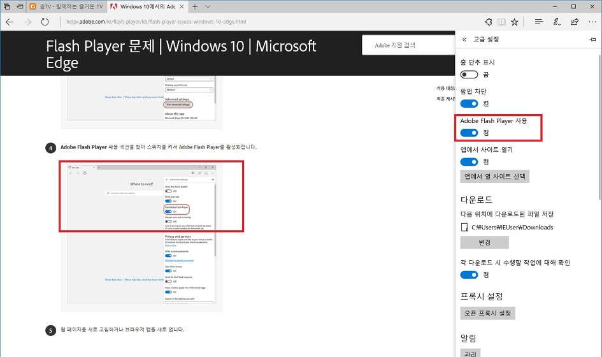Go back from 고급 설정 panel
The image size is (602, 357).
[464, 40]
